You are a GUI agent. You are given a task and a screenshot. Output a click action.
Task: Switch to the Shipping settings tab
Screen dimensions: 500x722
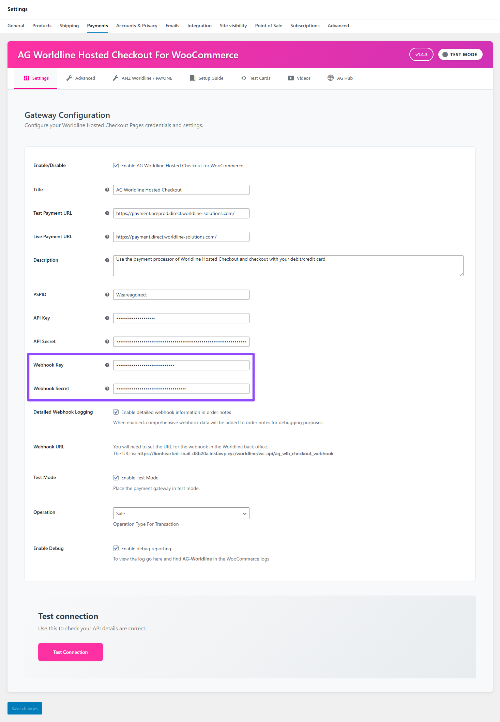coord(69,26)
